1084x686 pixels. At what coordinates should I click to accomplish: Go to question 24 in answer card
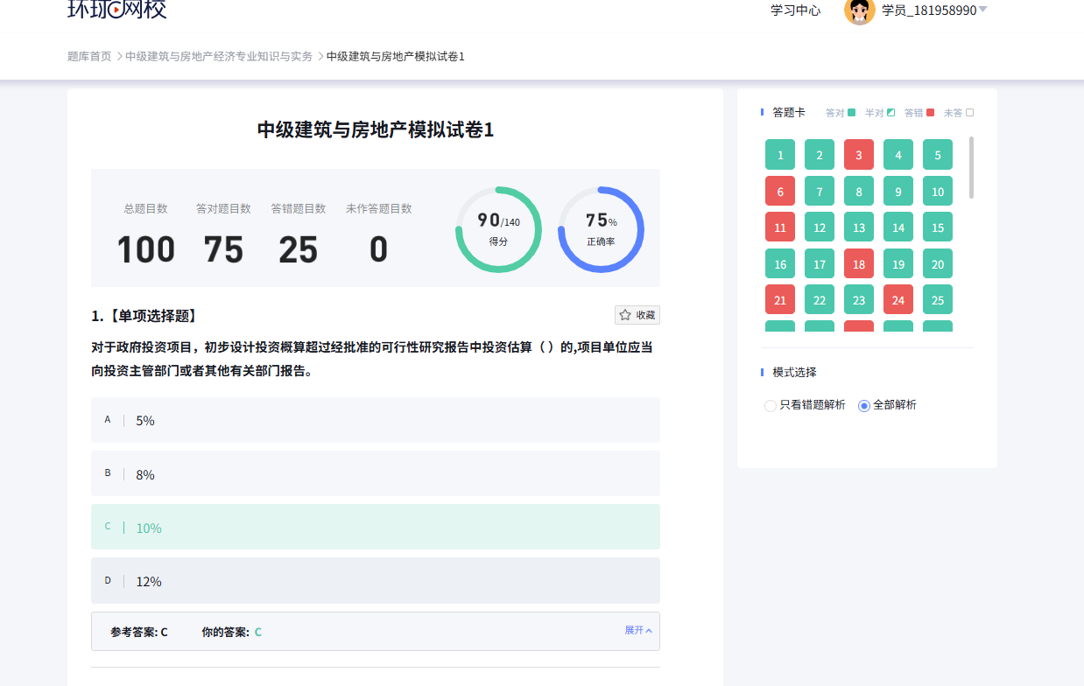[x=897, y=300]
